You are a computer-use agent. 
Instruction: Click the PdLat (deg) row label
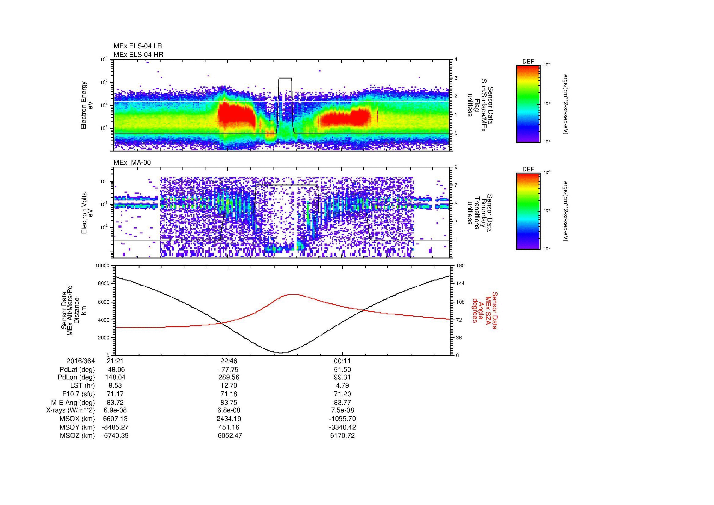tap(77, 370)
